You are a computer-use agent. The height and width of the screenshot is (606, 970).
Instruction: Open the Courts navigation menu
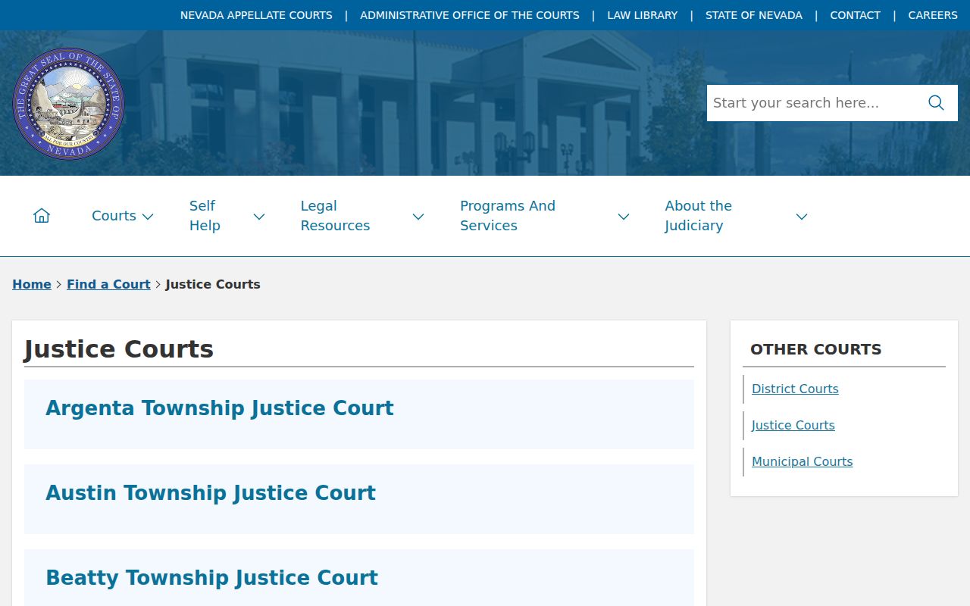click(114, 216)
